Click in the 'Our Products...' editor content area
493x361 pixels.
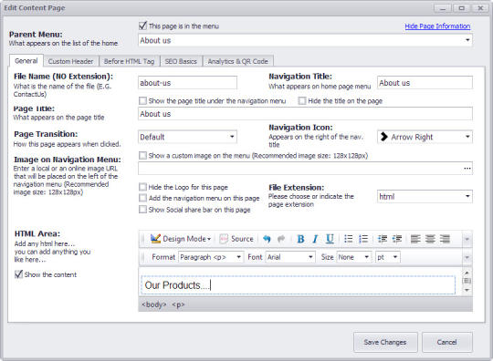tap(298, 285)
